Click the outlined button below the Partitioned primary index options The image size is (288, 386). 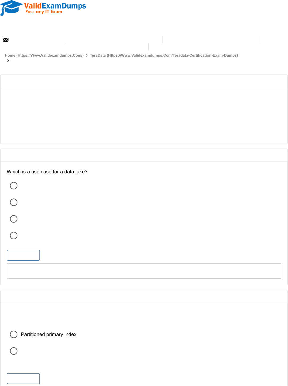point(23,379)
